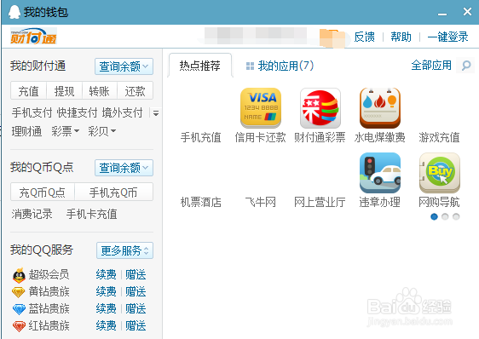Click 续费 for 红钻贵族
Viewport: 479px width, 339px height.
pos(106,326)
